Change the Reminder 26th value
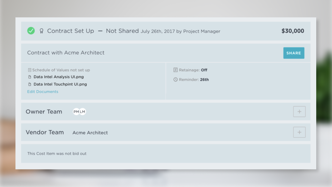Image resolution: width=332 pixels, height=187 pixels. [x=204, y=80]
